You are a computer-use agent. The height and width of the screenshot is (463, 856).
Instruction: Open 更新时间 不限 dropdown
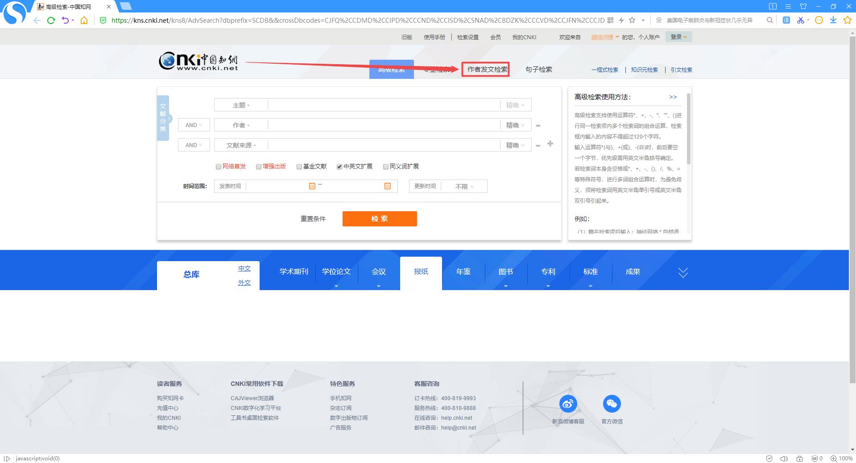(464, 186)
